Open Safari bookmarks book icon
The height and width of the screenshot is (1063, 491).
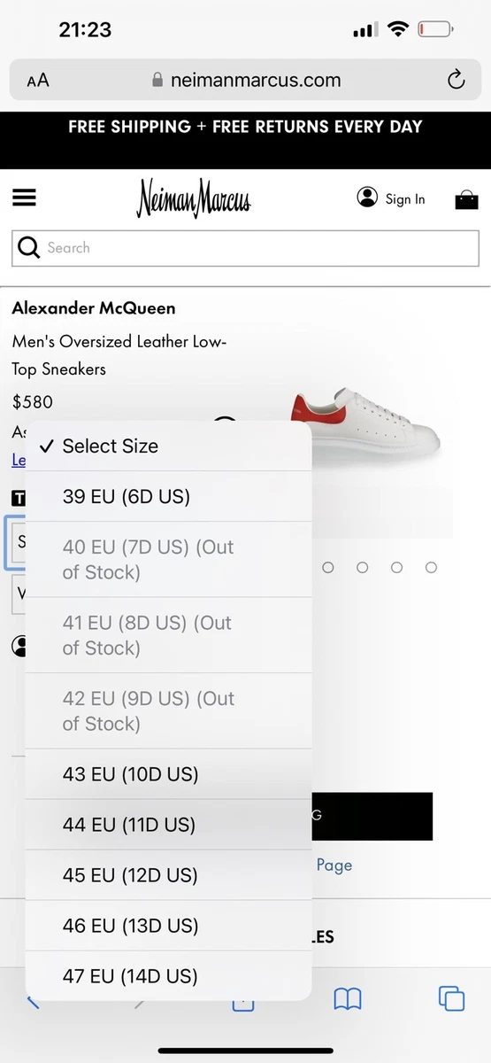coord(348,1000)
